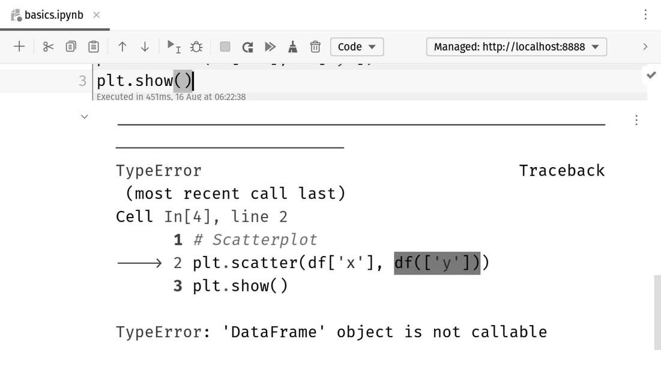Viewport: 661px width, 369px height.
Task: Move the cell up with the up arrow
Action: tap(122, 46)
